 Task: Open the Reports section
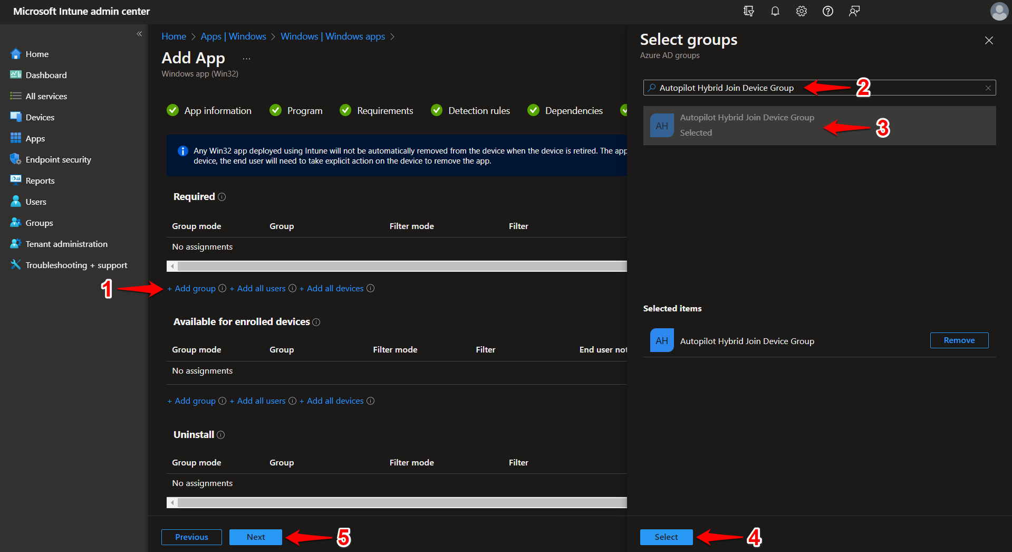tap(40, 180)
